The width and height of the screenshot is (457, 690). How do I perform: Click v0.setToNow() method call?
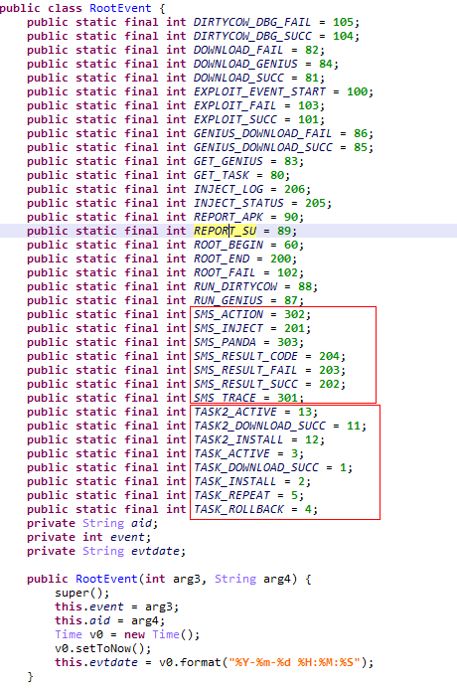click(x=100, y=649)
